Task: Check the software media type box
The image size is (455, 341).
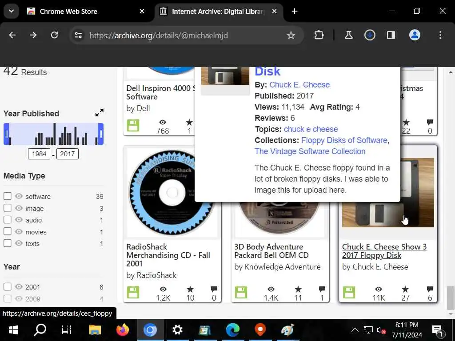Action: pos(8,196)
